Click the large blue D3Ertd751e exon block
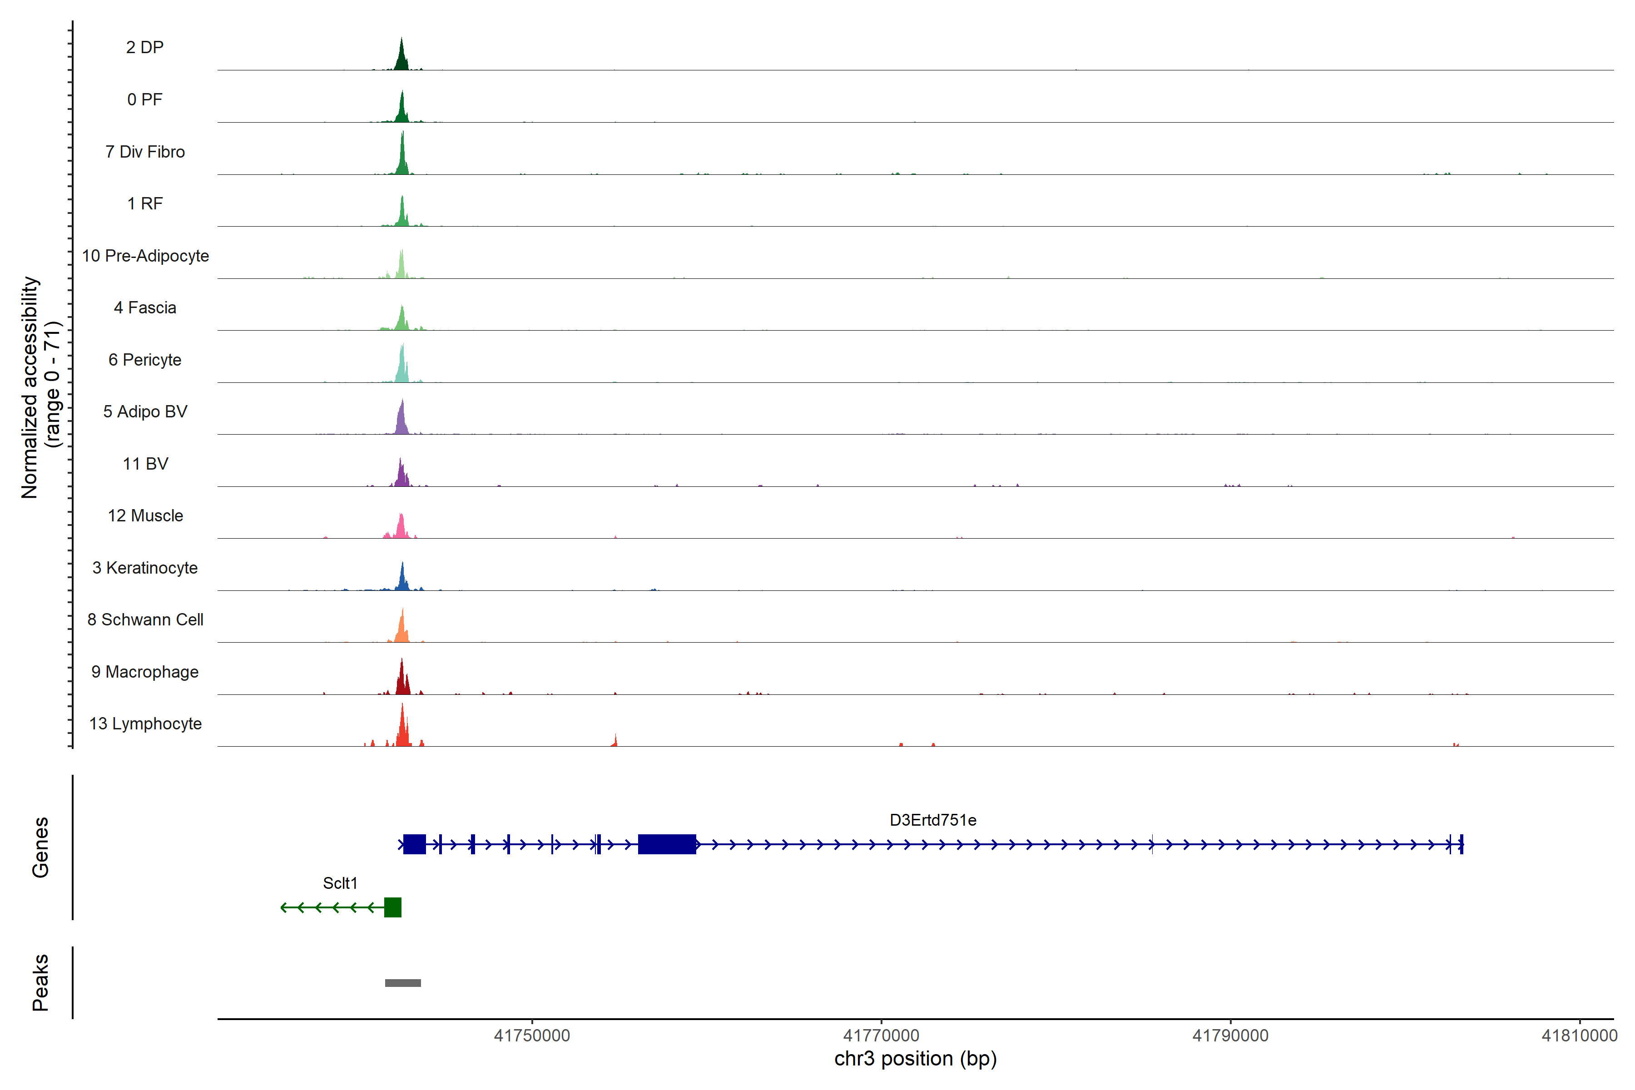 tap(667, 844)
